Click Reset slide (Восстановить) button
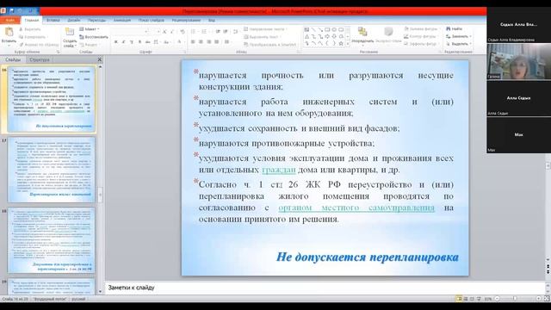This screenshot has width=551, height=310. point(94,37)
